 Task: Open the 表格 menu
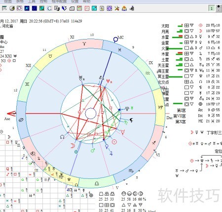point(20,1)
